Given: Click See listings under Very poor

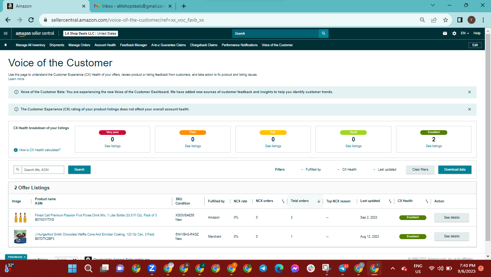Looking at the screenshot, I should coord(113,146).
